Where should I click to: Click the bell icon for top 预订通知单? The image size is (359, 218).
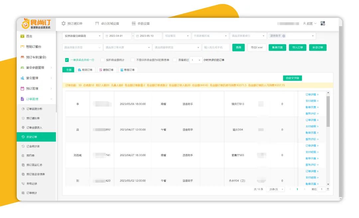[63, 23]
